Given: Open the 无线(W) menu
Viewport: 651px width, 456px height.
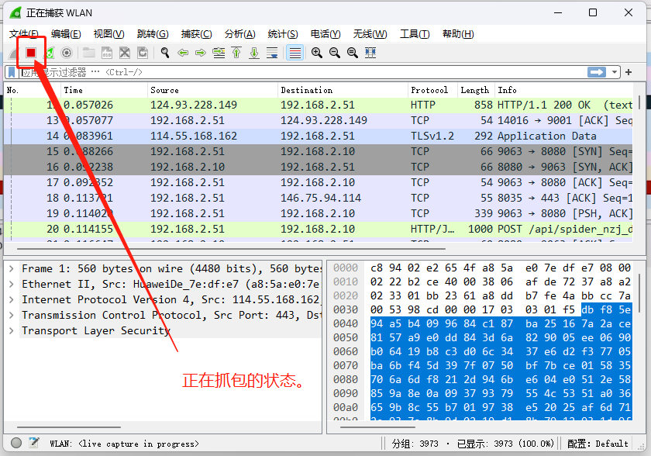Looking at the screenshot, I should (370, 34).
